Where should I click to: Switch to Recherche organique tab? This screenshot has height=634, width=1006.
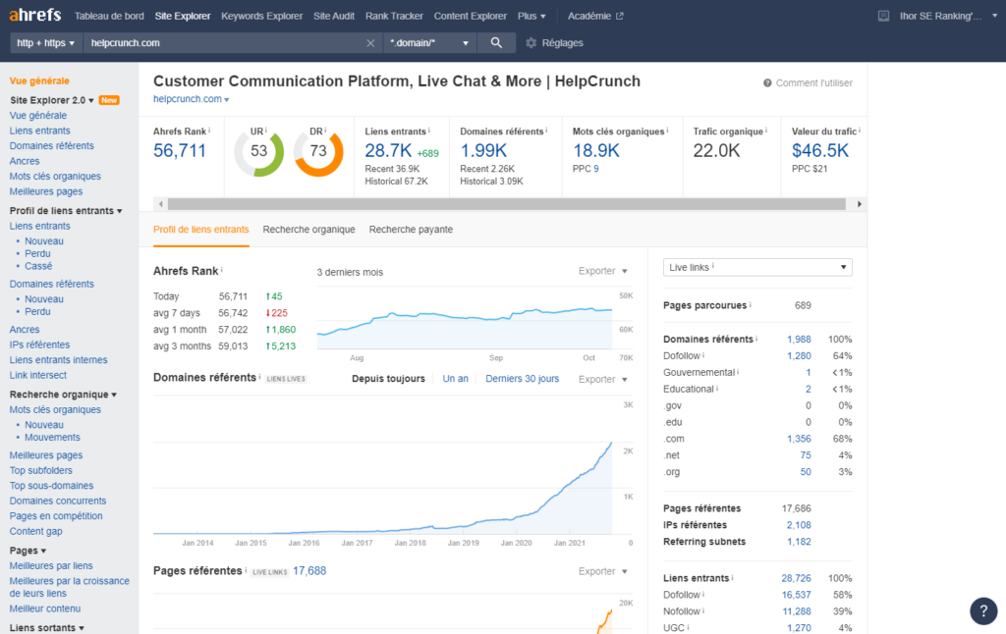tap(308, 230)
